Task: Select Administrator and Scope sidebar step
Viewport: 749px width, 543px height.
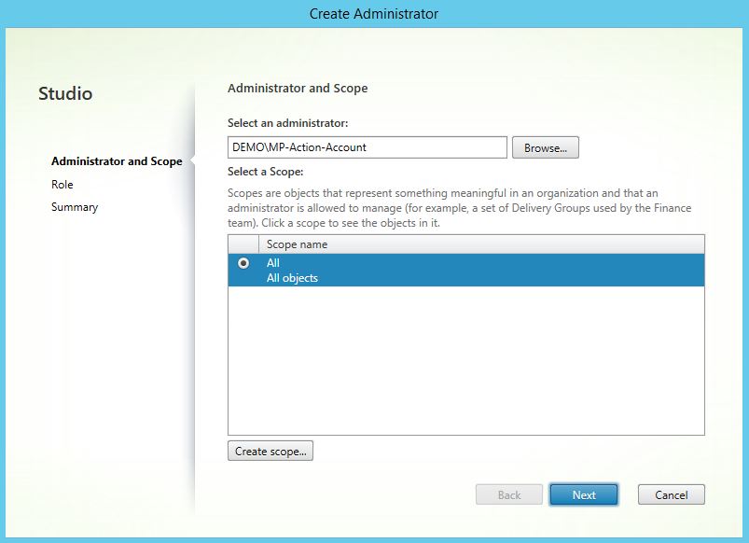Action: click(x=117, y=161)
